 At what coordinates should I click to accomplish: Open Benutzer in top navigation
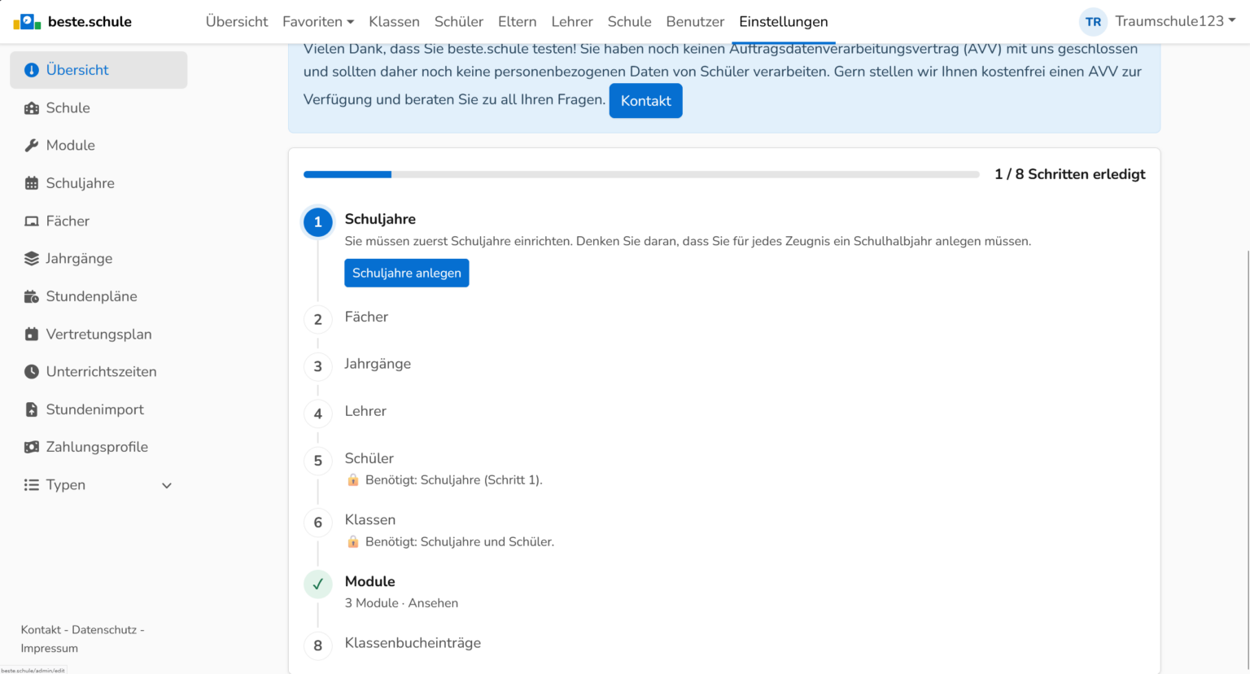point(695,22)
